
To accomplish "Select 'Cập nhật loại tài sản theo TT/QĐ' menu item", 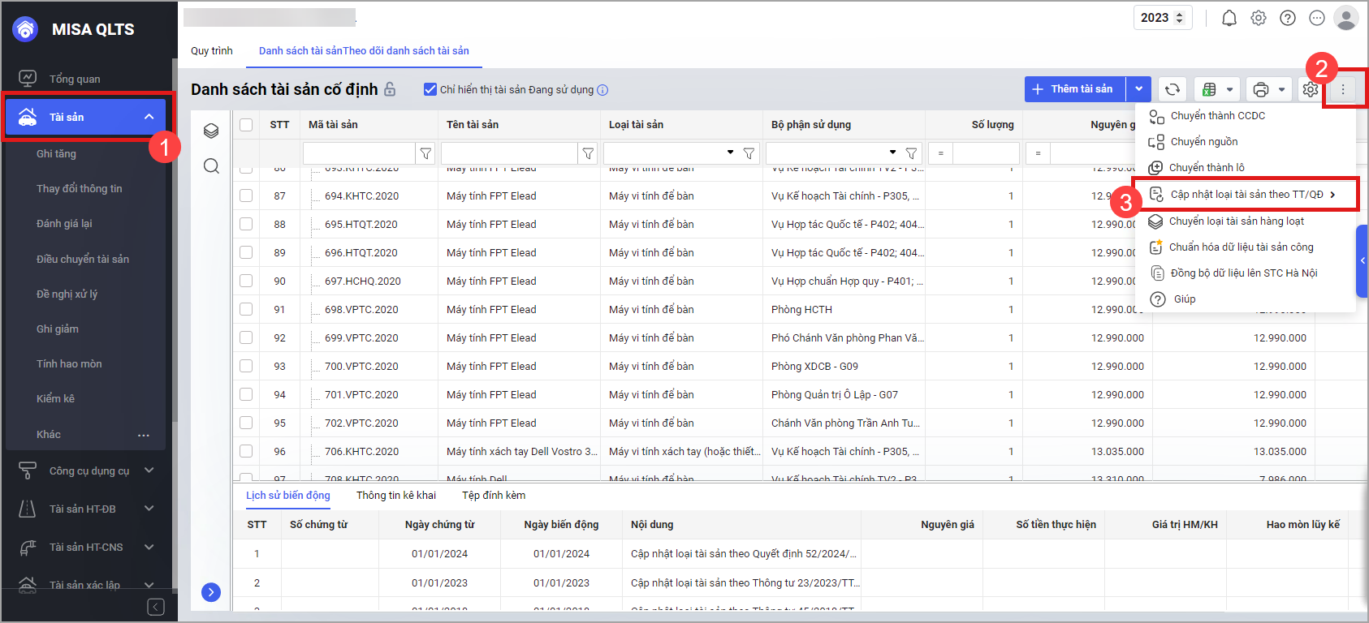I will pyautogui.click(x=1246, y=195).
